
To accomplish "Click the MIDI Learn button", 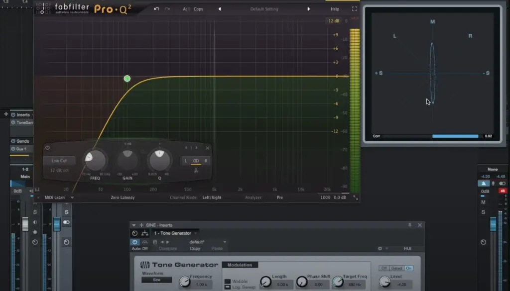I will point(55,197).
